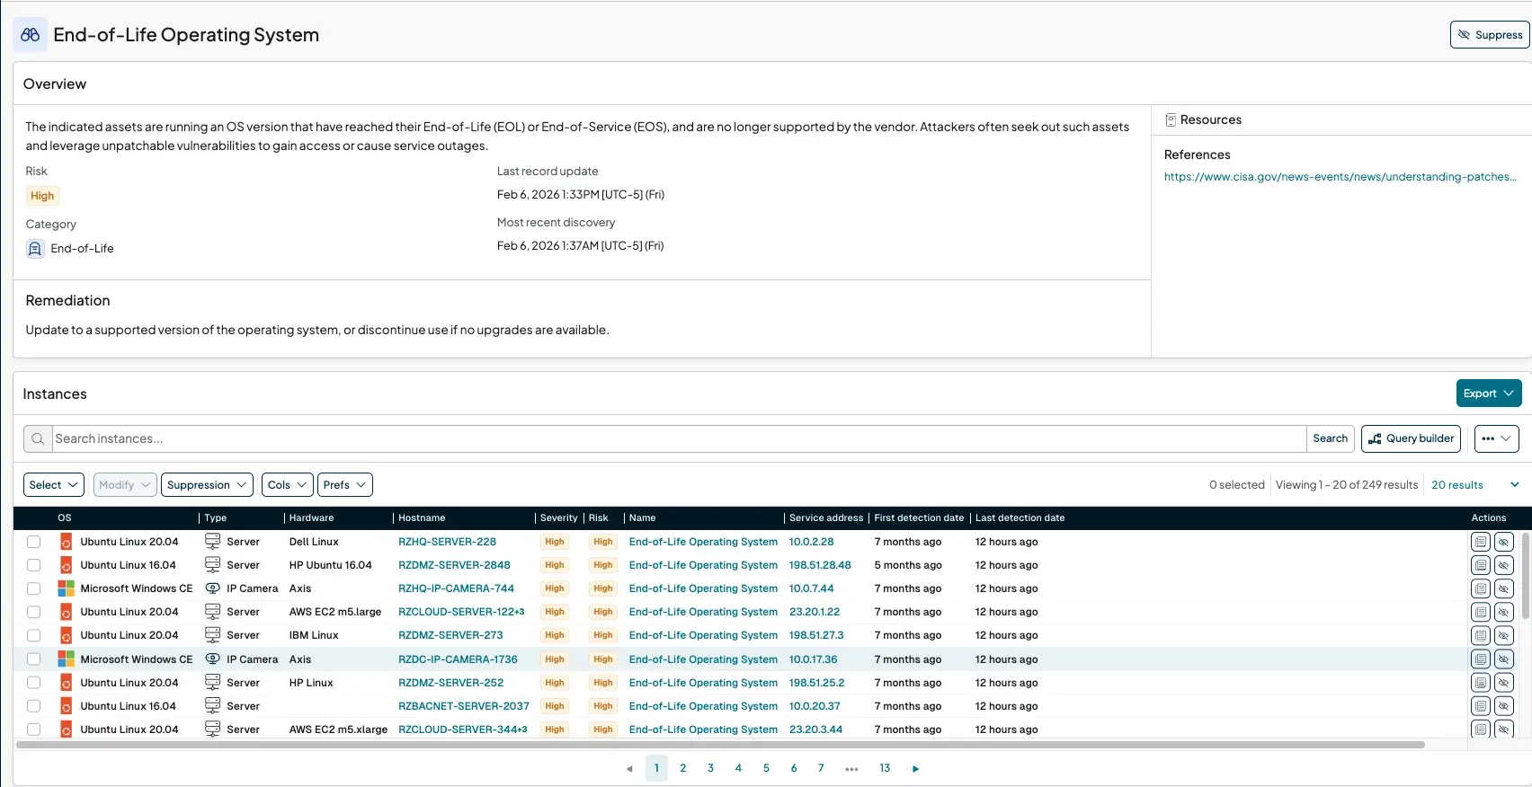Click the details icon for RZHQ-SERVER-228 row
Screen dimensions: 1532x787
coord(1480,542)
